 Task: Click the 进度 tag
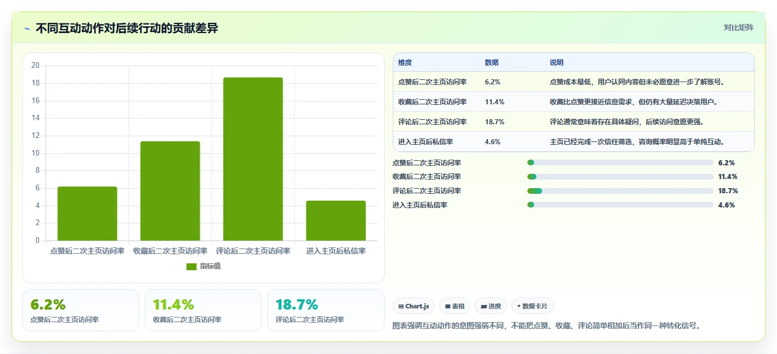[x=490, y=306]
